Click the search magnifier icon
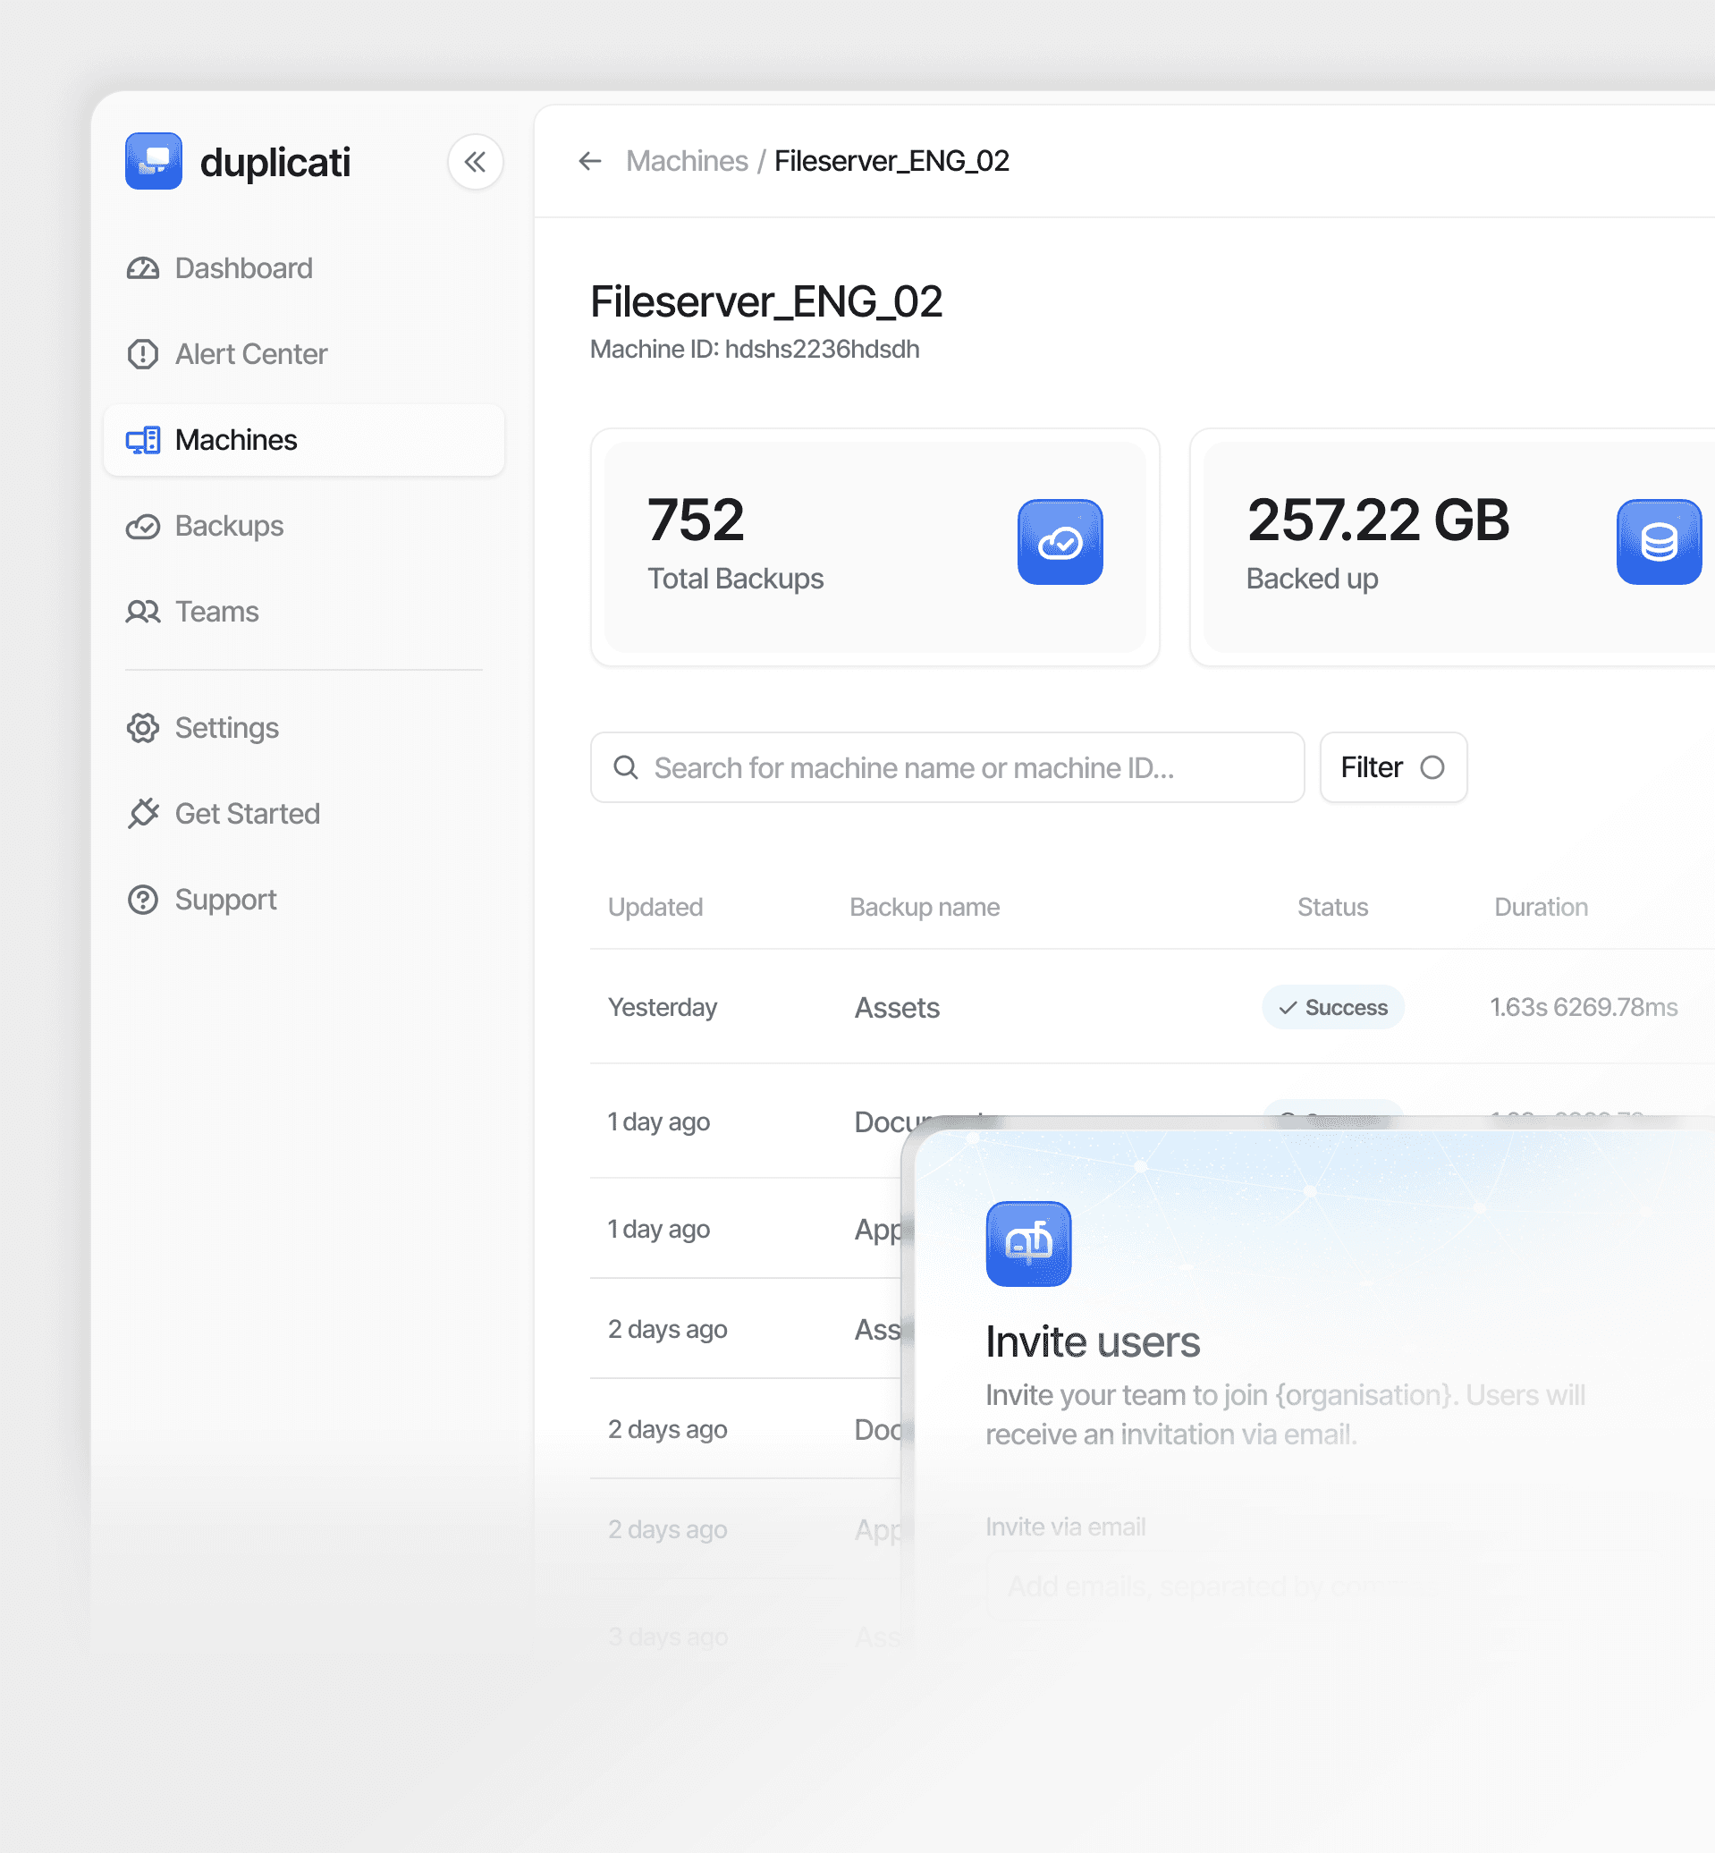Viewport: 1715px width, 1853px height. [626, 767]
